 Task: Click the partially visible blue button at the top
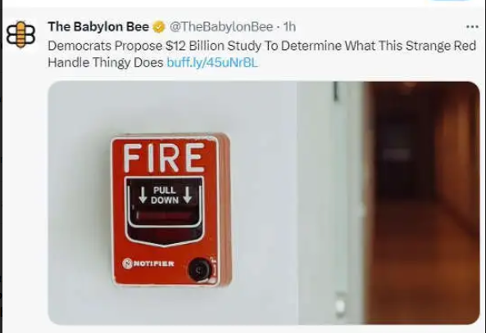[x=450, y=1]
